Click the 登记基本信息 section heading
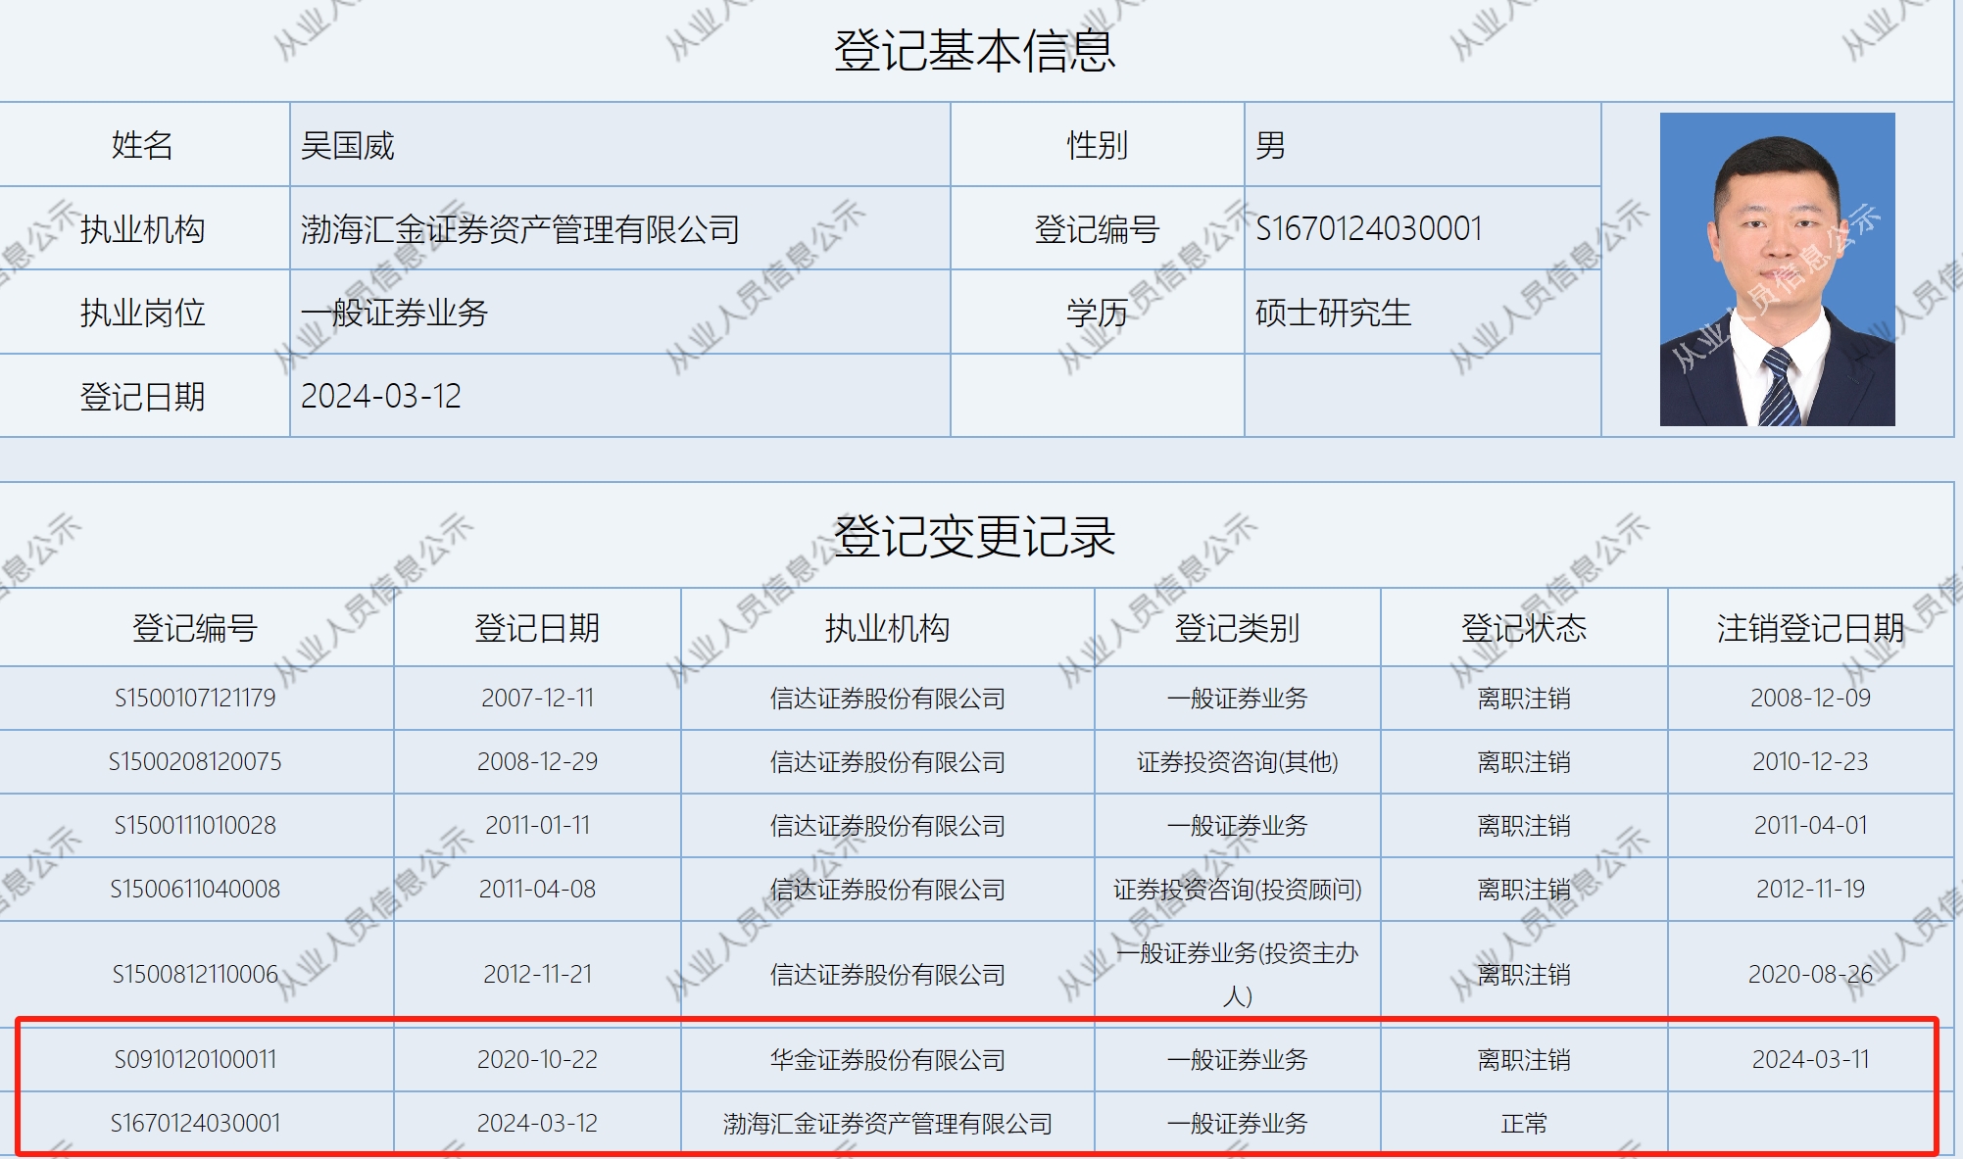This screenshot has height=1159, width=1963. click(x=974, y=51)
